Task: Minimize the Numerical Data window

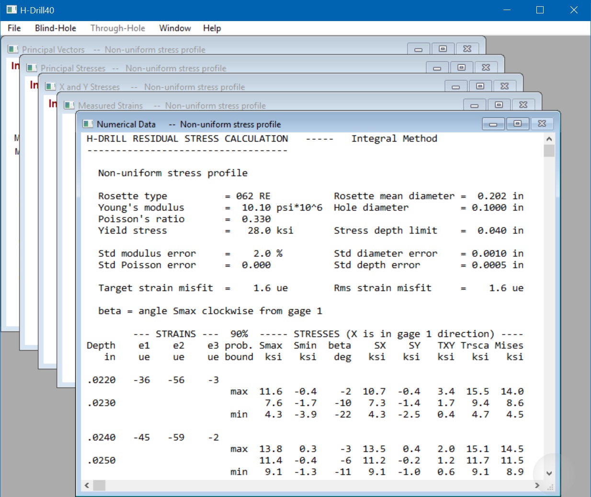Action: click(493, 124)
